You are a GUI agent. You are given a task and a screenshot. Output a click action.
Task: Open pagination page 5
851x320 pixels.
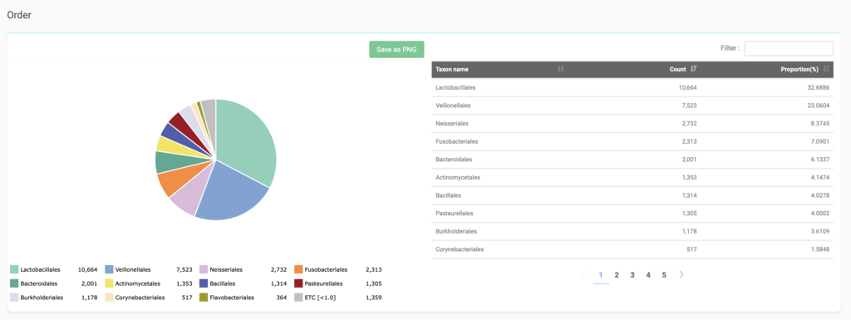(x=664, y=275)
